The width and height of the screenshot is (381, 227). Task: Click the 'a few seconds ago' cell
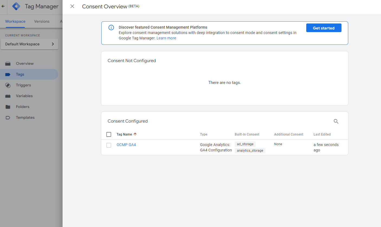pos(326,147)
